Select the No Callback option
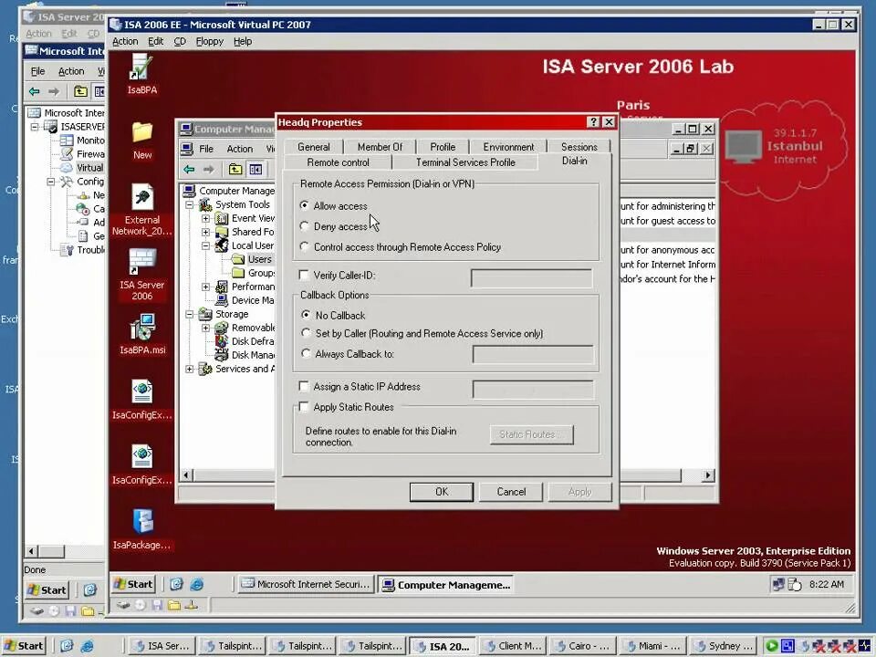The height and width of the screenshot is (657, 876). pos(306,315)
